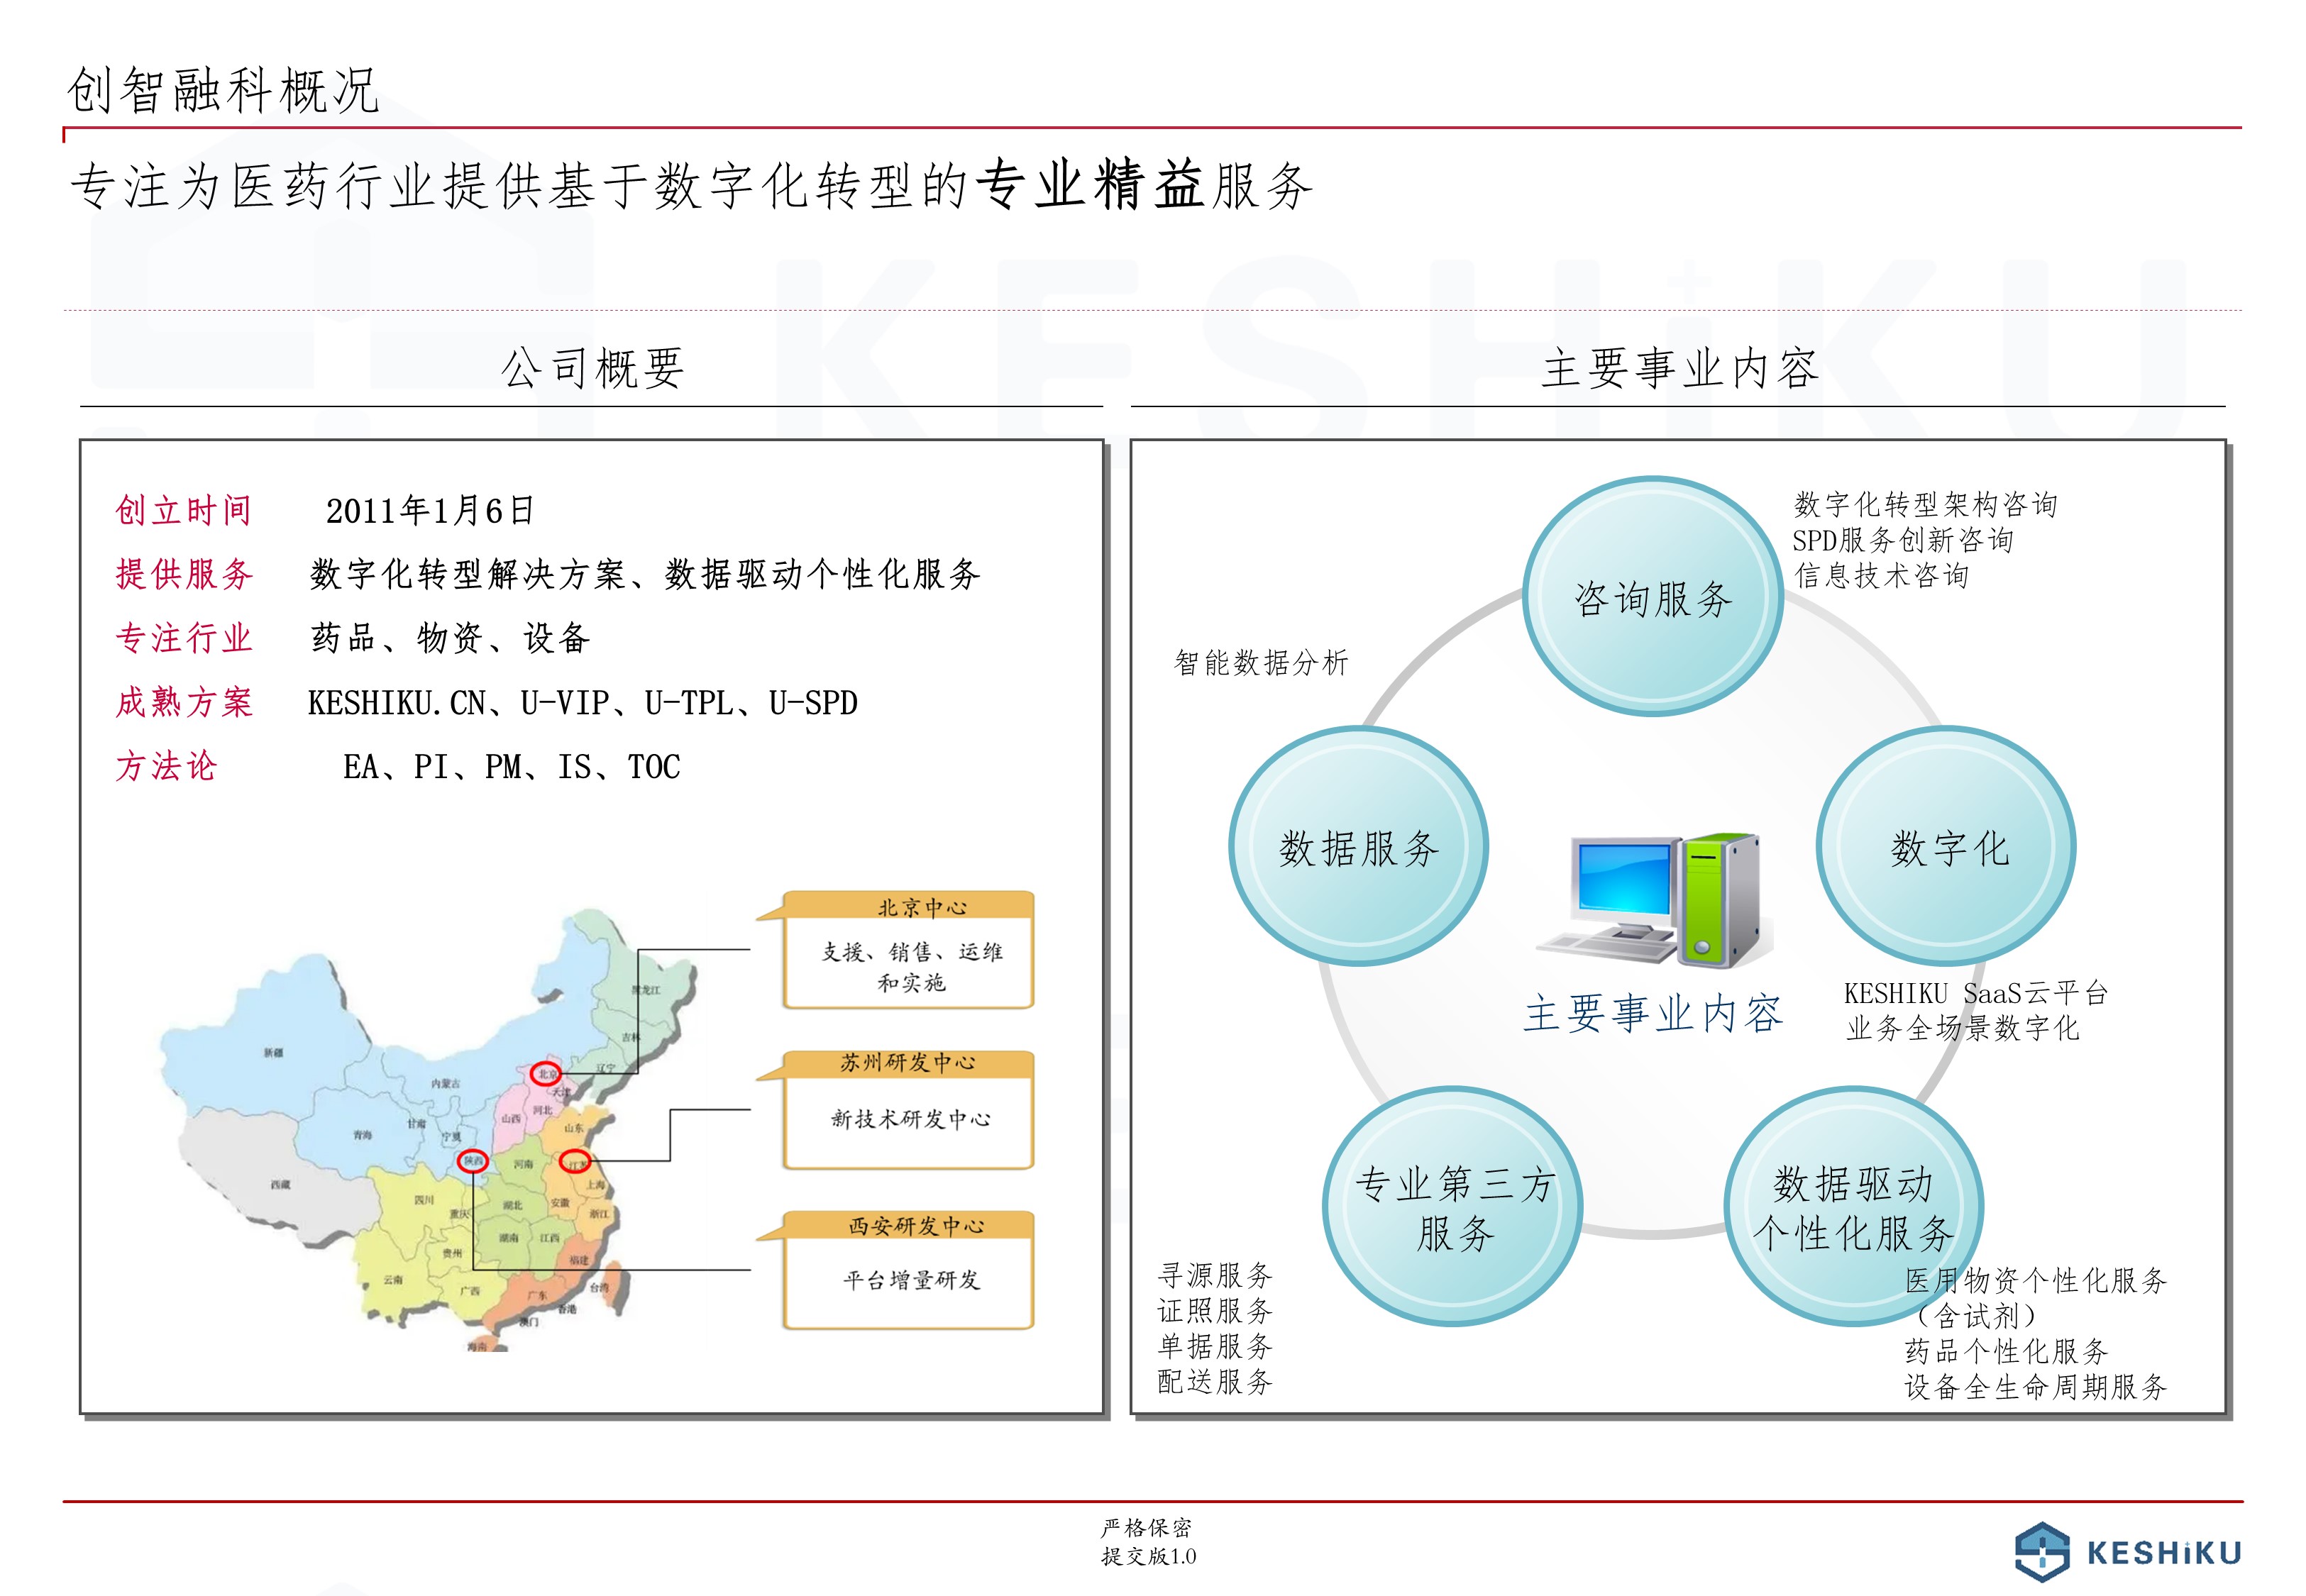Click the 成熟方案 label
This screenshot has width=2306, height=1596.
[x=184, y=702]
